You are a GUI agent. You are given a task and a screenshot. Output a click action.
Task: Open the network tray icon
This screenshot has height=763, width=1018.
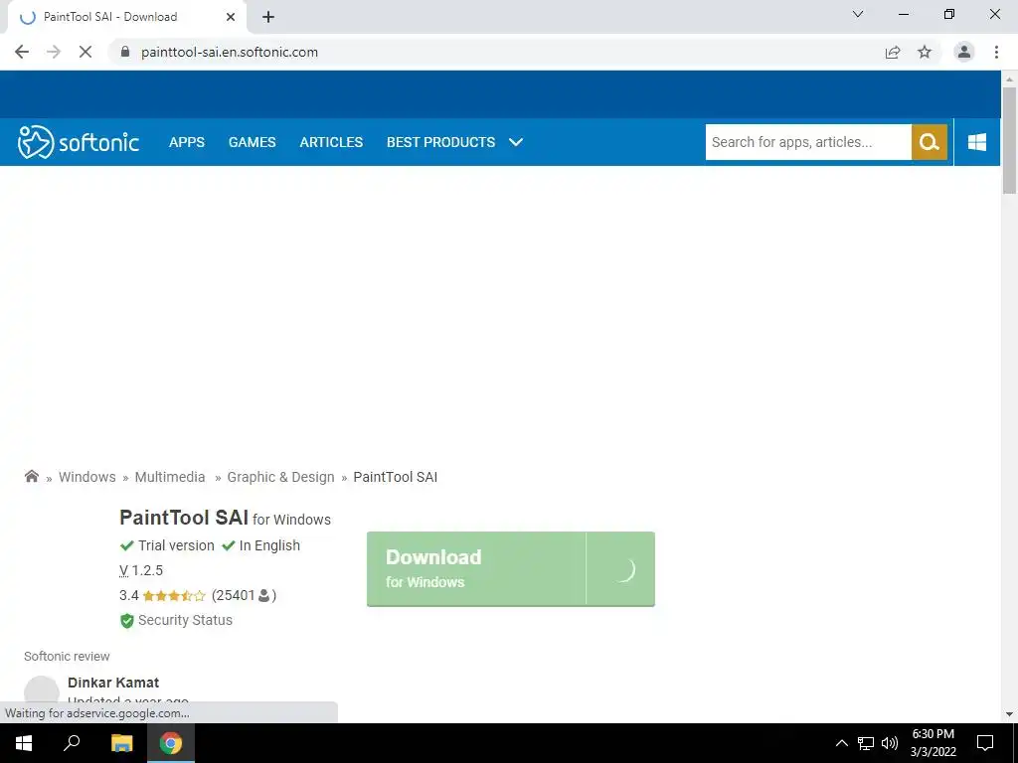(x=866, y=743)
